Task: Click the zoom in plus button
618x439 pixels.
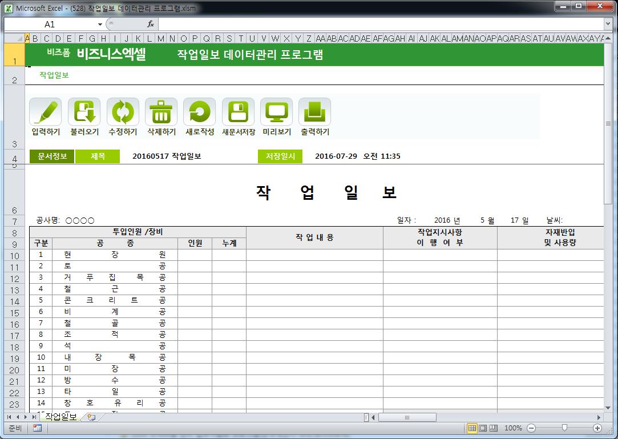Action: click(597, 428)
